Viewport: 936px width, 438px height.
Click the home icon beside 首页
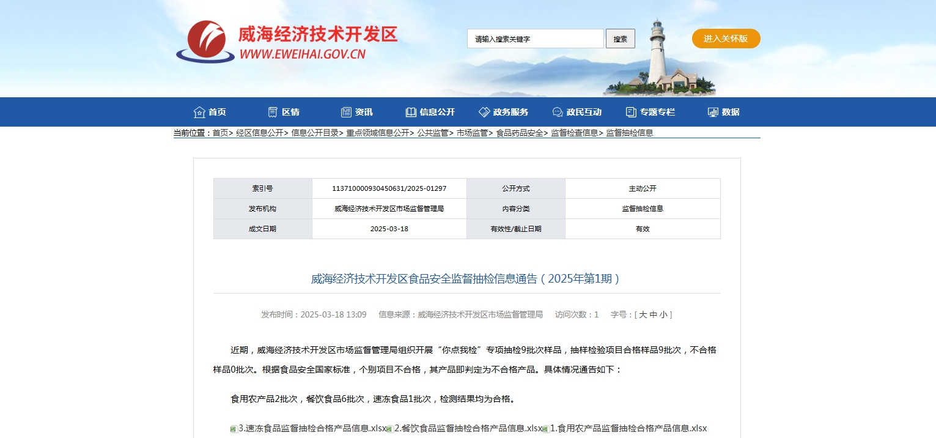pyautogui.click(x=199, y=112)
